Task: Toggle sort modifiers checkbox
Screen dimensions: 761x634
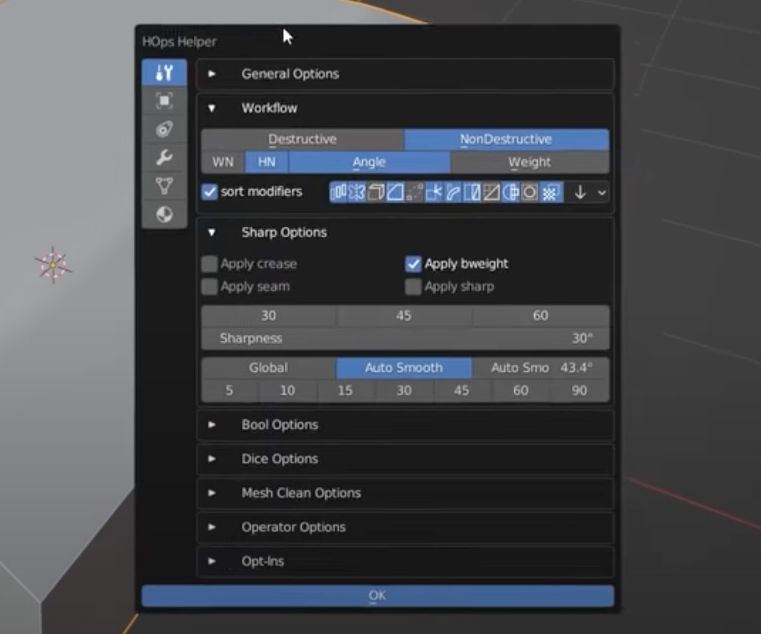Action: (x=210, y=192)
